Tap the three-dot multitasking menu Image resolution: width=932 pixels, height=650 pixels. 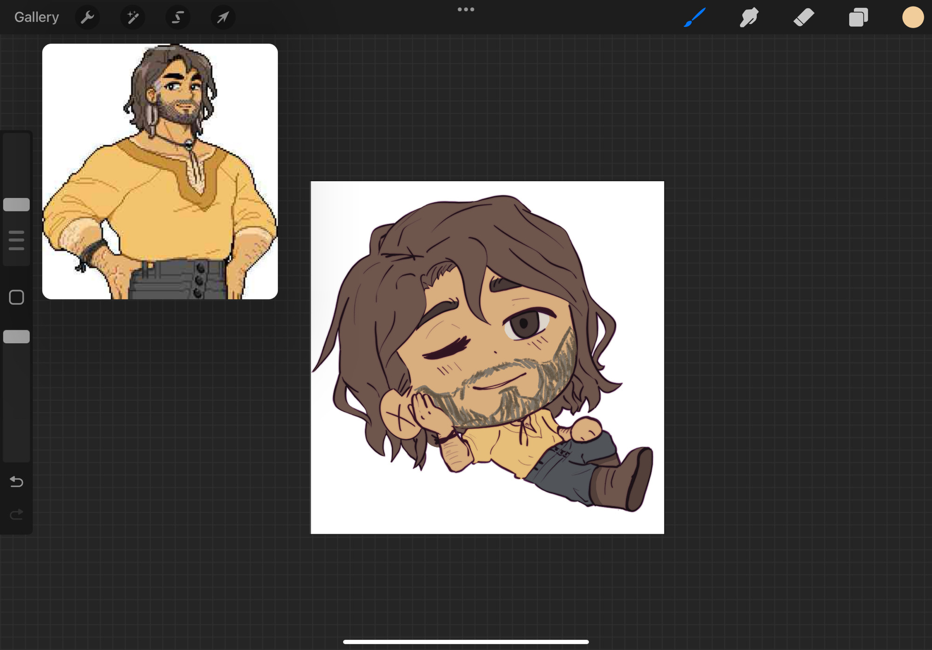pos(466,9)
